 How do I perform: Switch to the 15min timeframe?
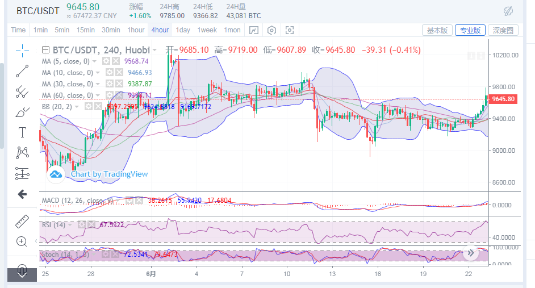85,30
